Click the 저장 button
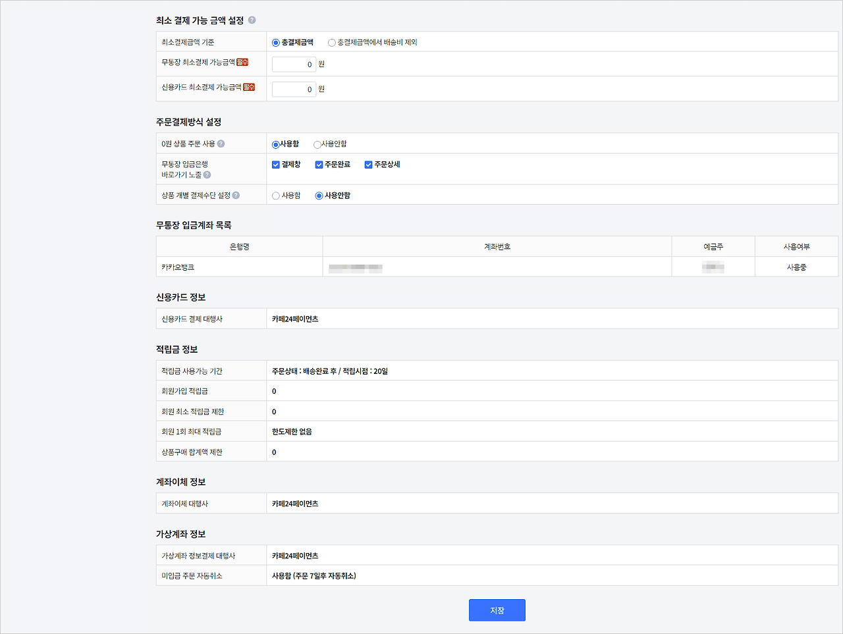The width and height of the screenshot is (843, 634). (x=497, y=610)
